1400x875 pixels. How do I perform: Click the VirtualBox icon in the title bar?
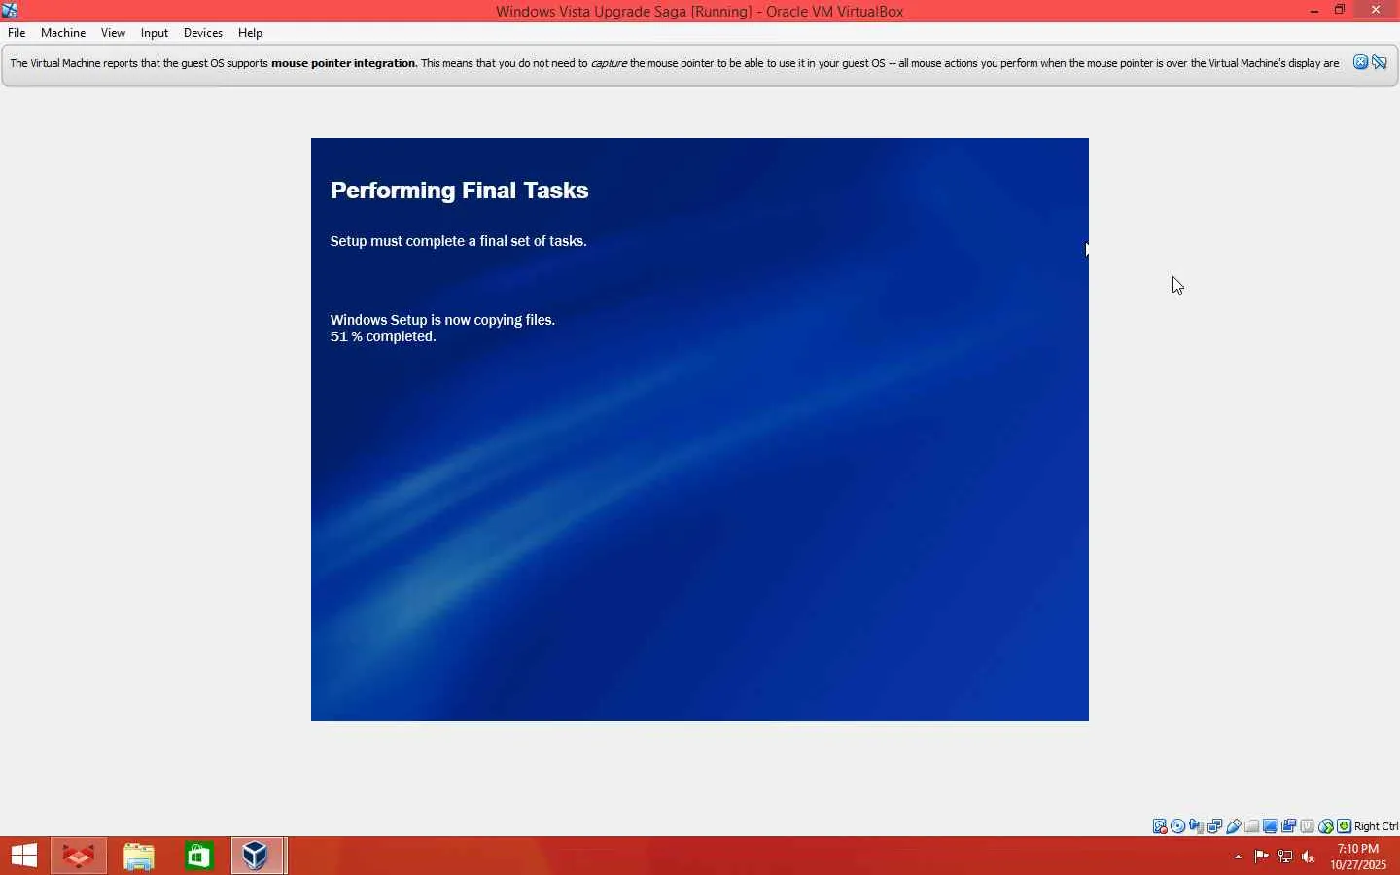pos(10,11)
